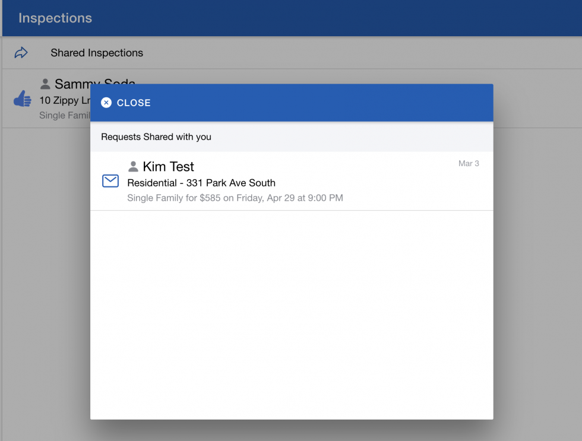Image resolution: width=582 pixels, height=441 pixels.
Task: Click the person icon next to Kim Test
Action: [134, 167]
